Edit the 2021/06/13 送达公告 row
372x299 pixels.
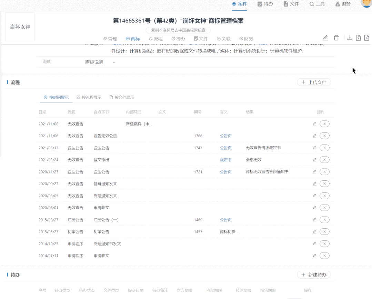[314, 148]
